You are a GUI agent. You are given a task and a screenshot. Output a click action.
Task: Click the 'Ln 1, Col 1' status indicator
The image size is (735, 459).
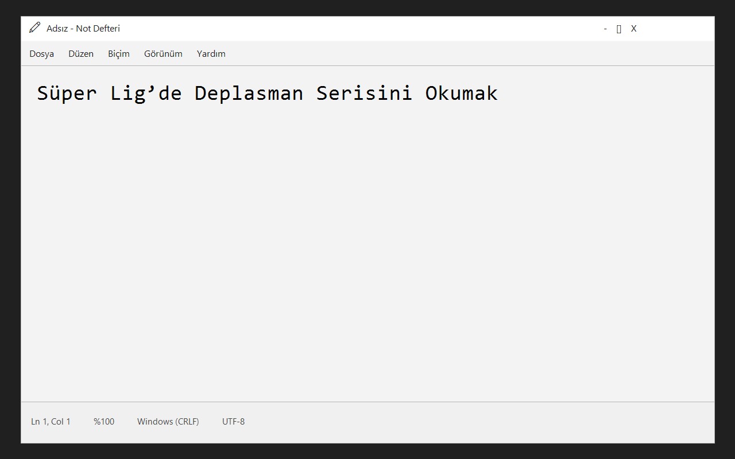(51, 422)
